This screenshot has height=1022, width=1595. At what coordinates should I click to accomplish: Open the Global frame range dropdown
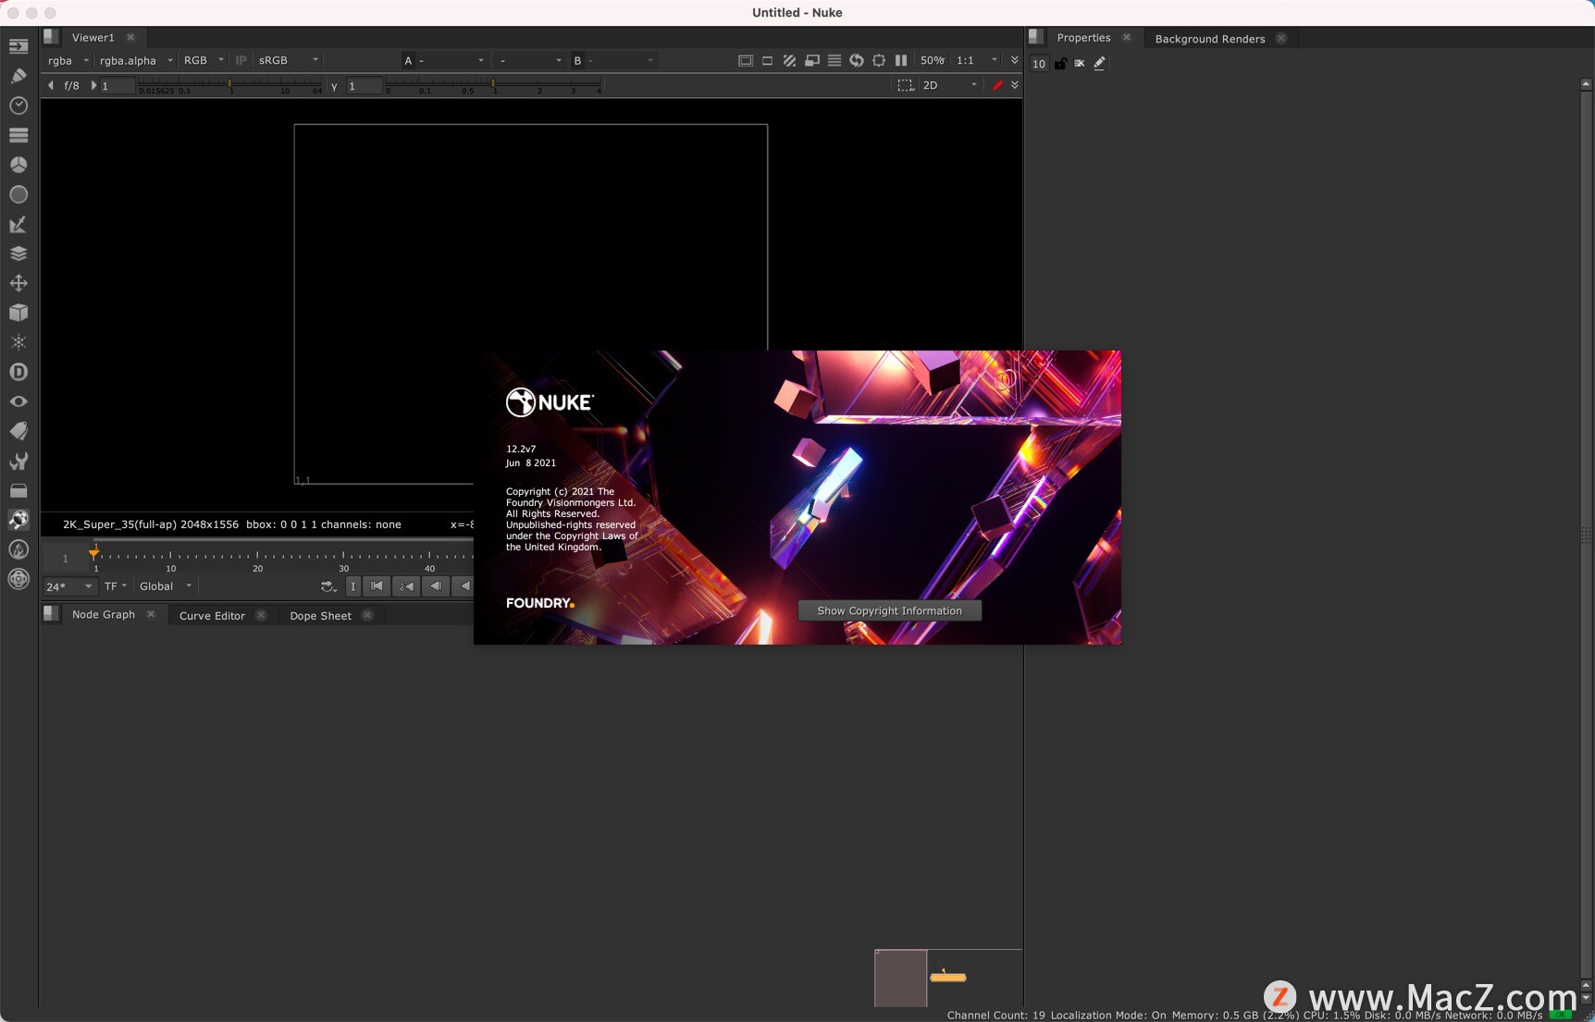click(x=166, y=586)
